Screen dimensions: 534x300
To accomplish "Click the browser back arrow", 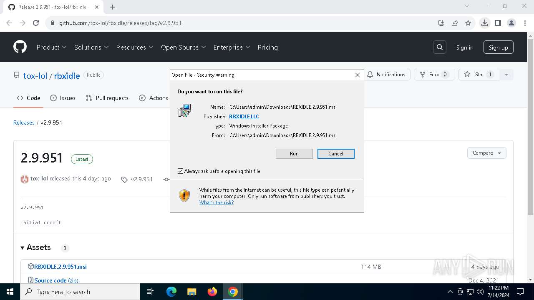I will [9, 23].
